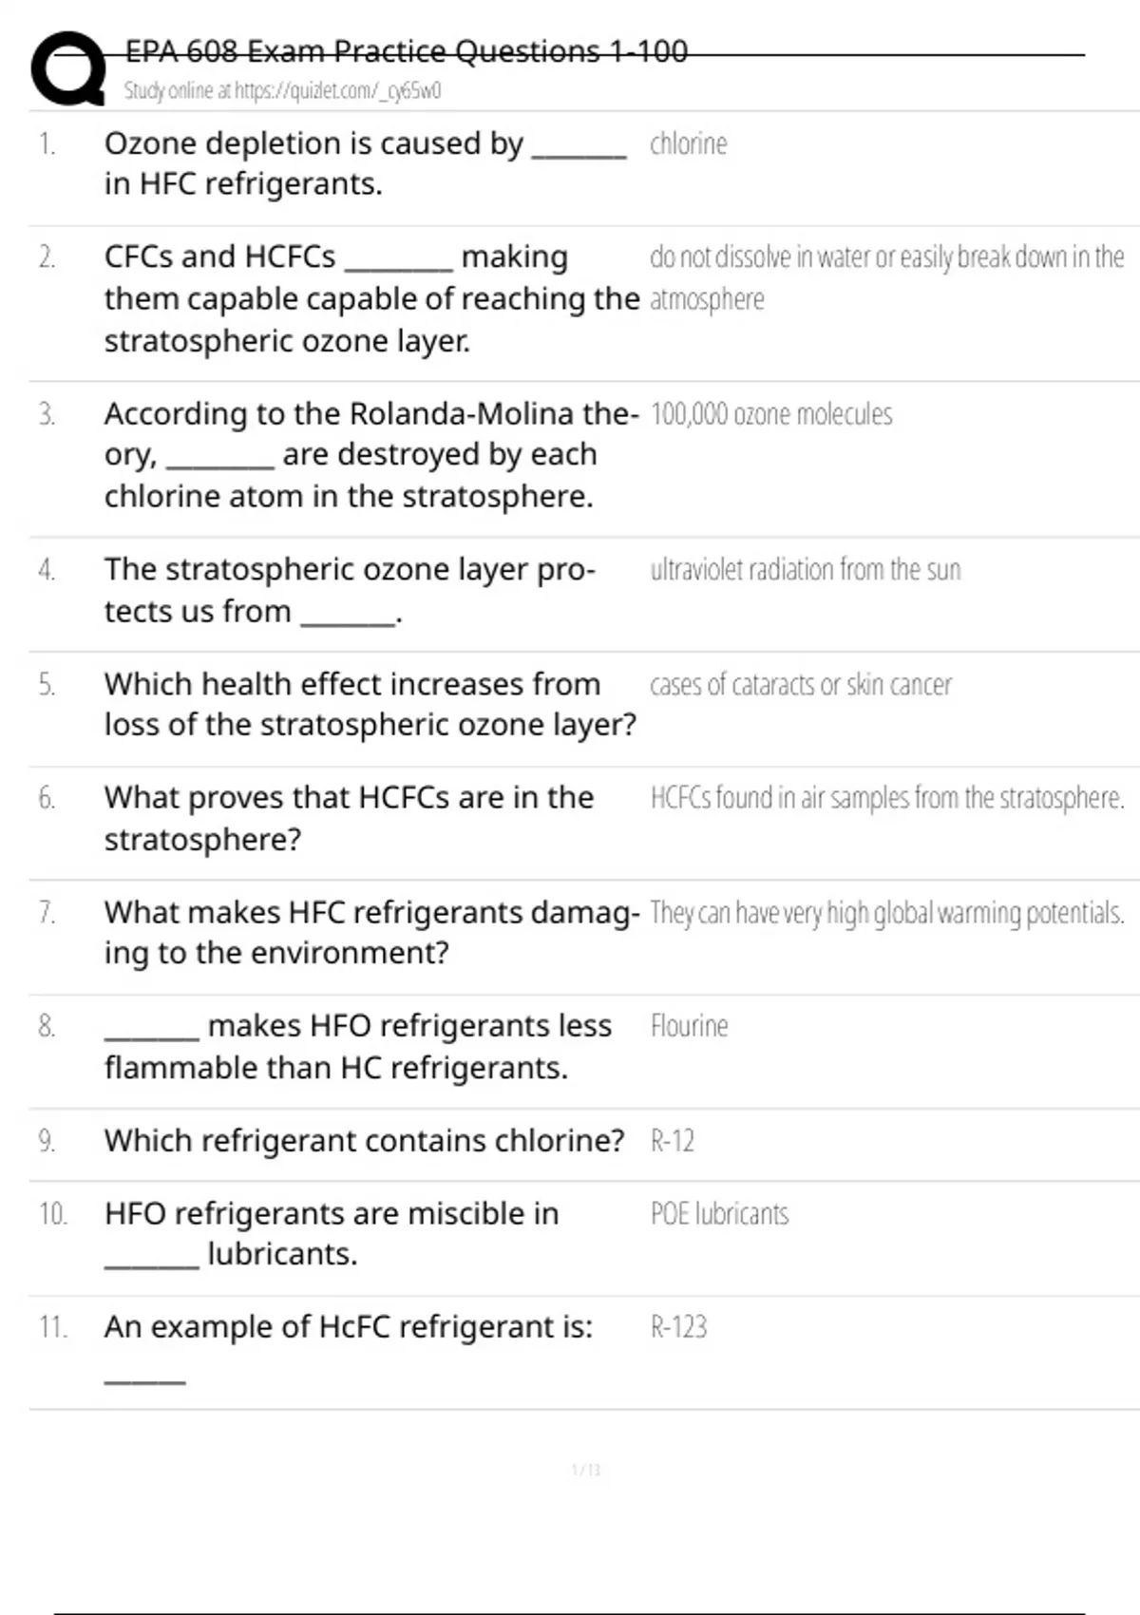Click the answer '100,000 ozone molecules'
This screenshot has height=1615, width=1140.
pos(771,414)
